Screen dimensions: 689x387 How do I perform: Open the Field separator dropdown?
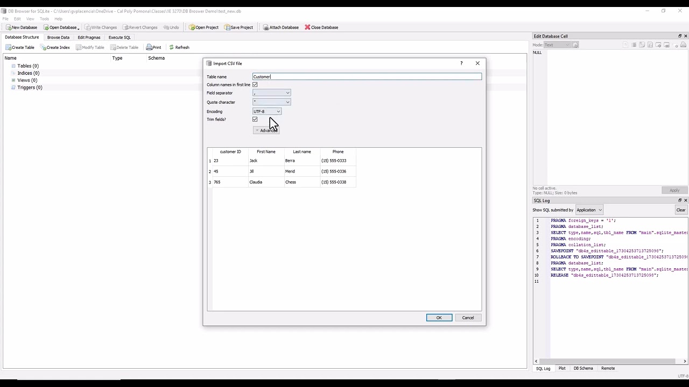(272, 93)
